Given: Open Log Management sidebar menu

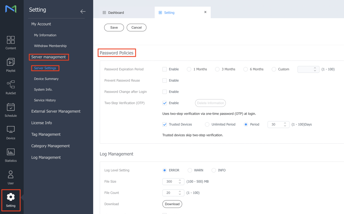Looking at the screenshot, I should pos(46,157).
